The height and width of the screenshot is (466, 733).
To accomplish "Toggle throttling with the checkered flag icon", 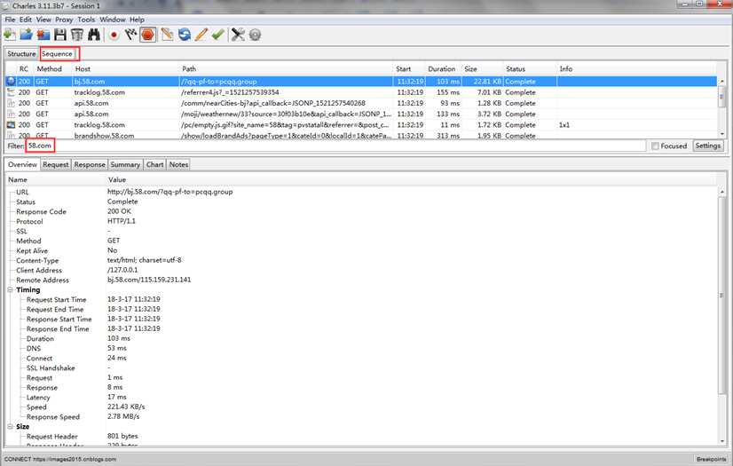I will pos(131,35).
